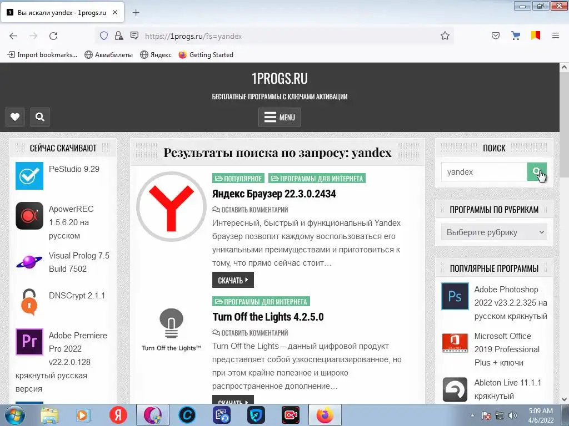Open 'Авиабилеты' bookmark

(108, 55)
